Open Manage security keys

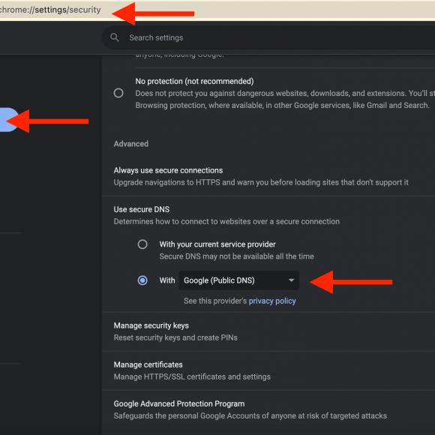pyautogui.click(x=268, y=331)
